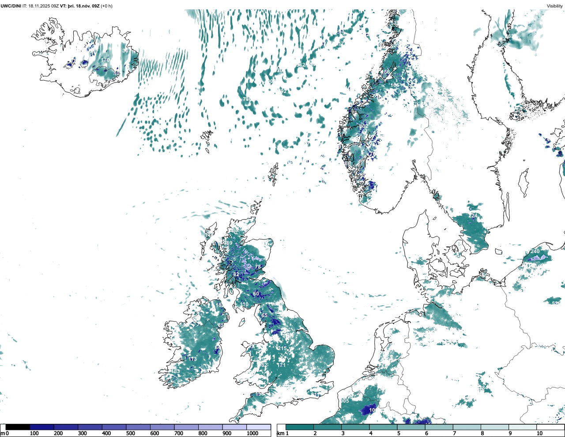This screenshot has height=437, width=565.
Task: Click the '171' value over the English Midlands
Action: [x=281, y=365]
